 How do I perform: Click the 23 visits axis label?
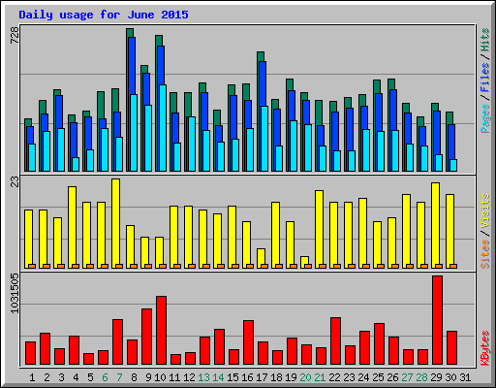[15, 182]
